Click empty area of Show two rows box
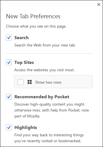Screen dimensions: 103x147 click(77, 82)
